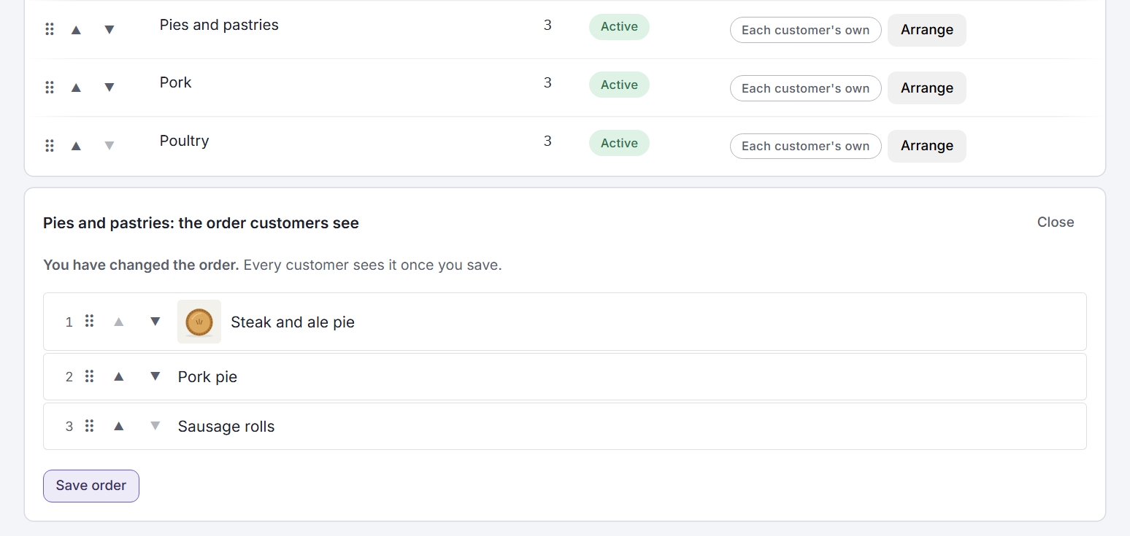The height and width of the screenshot is (536, 1130).
Task: Select the Pork pie product name
Action: pyautogui.click(x=207, y=377)
